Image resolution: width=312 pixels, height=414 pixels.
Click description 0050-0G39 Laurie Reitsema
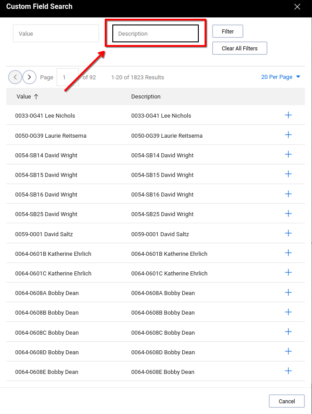pos(167,136)
